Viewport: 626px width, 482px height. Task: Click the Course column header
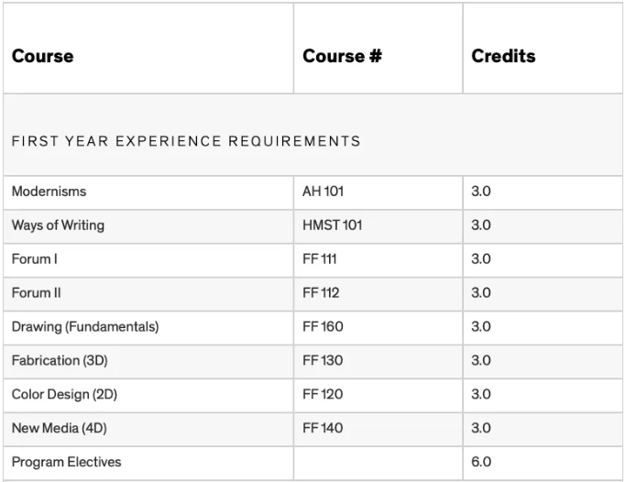click(x=43, y=56)
